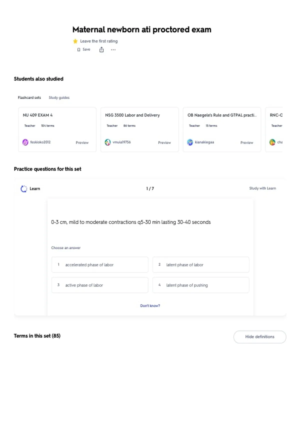Click the Save bookmark icon
Screen dimensions: 300x425
click(79, 49)
